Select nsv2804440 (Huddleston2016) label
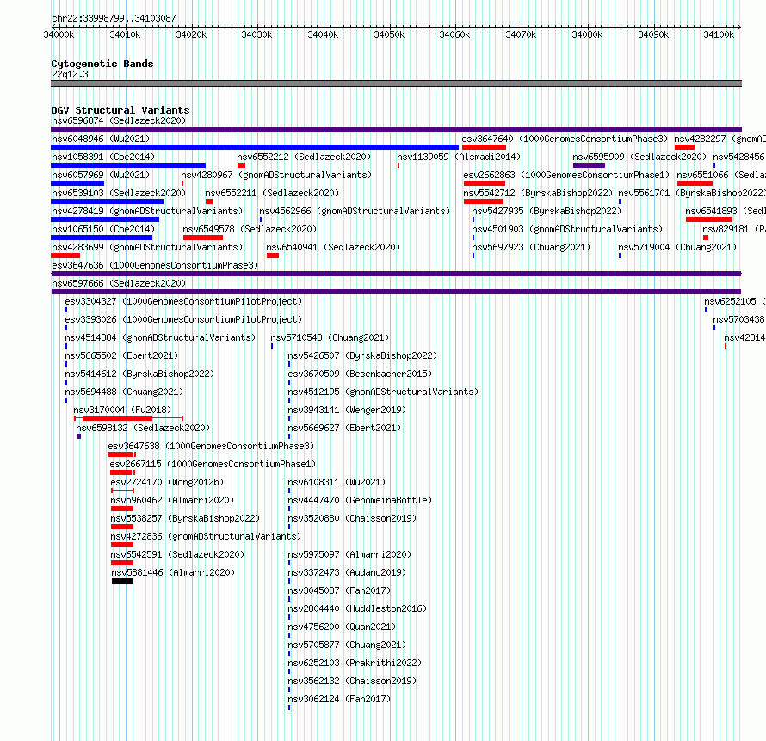 357,608
